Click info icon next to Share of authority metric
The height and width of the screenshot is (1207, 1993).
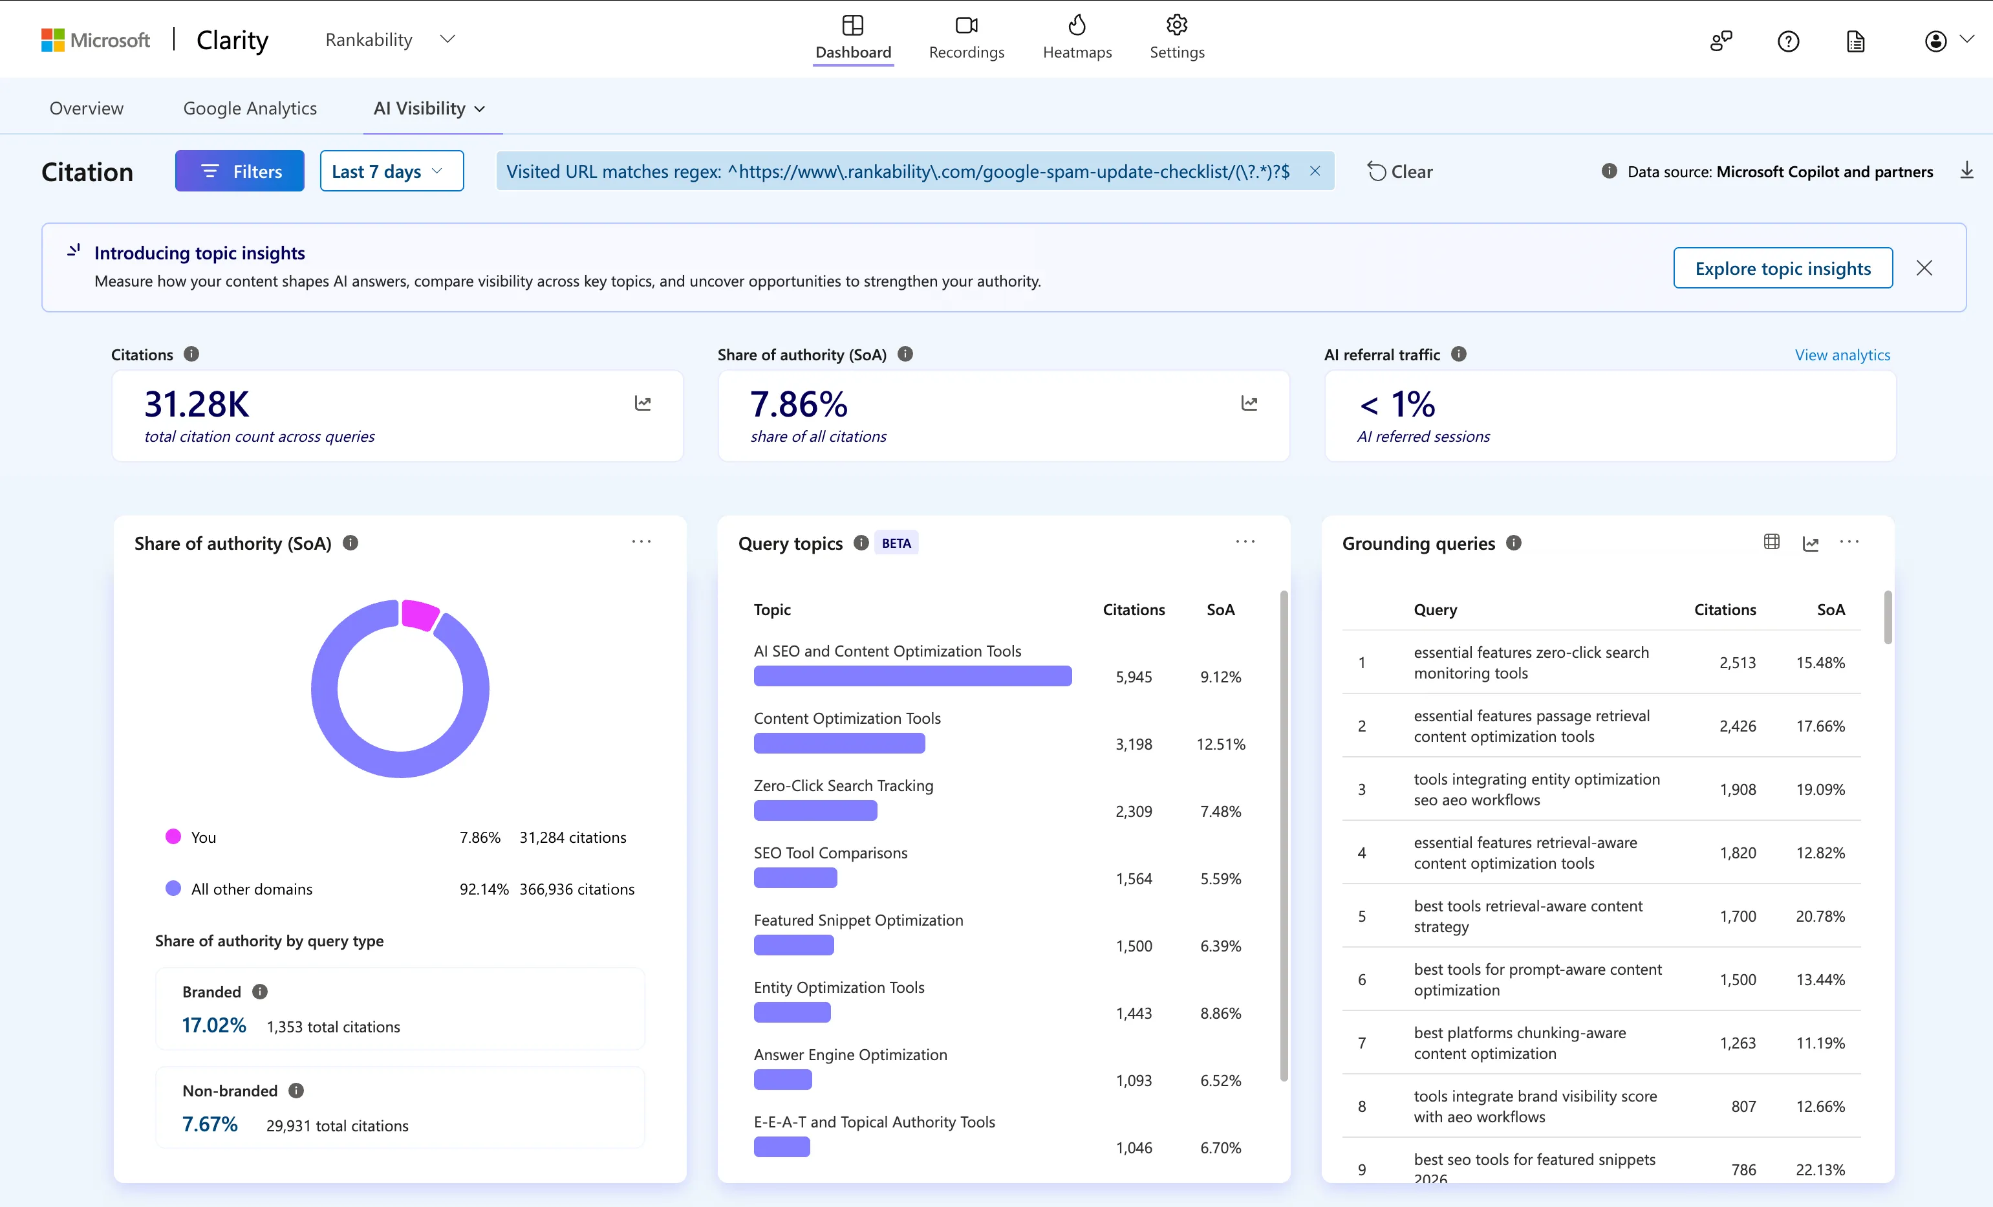(x=905, y=354)
